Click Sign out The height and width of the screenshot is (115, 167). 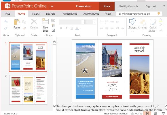(x=151, y=6)
